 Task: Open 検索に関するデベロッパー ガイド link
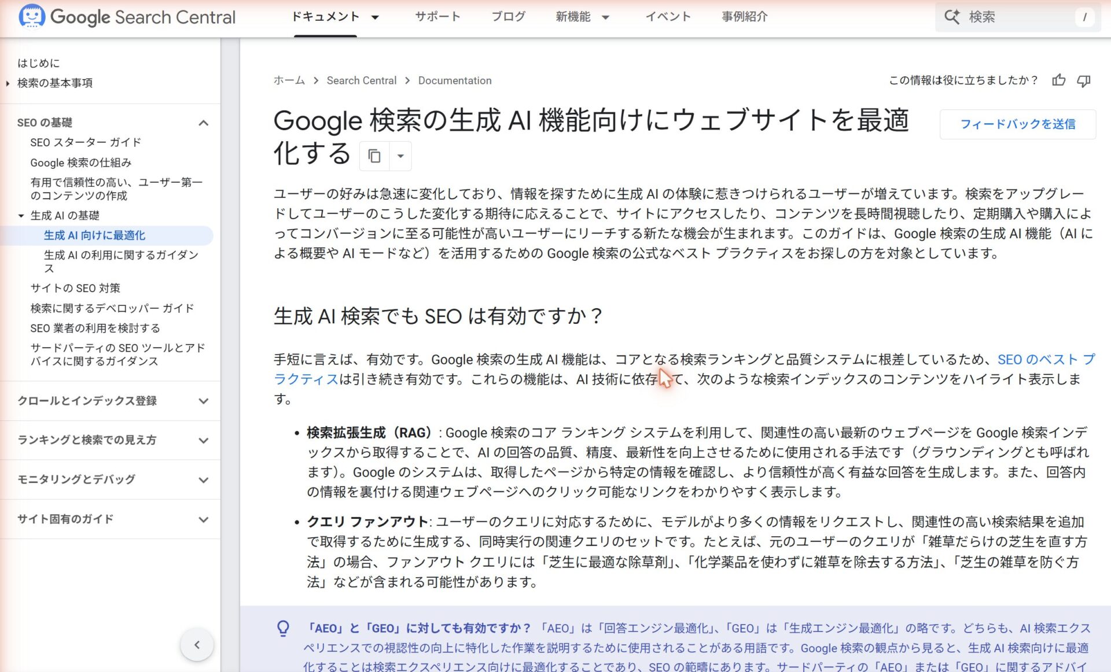pyautogui.click(x=112, y=308)
